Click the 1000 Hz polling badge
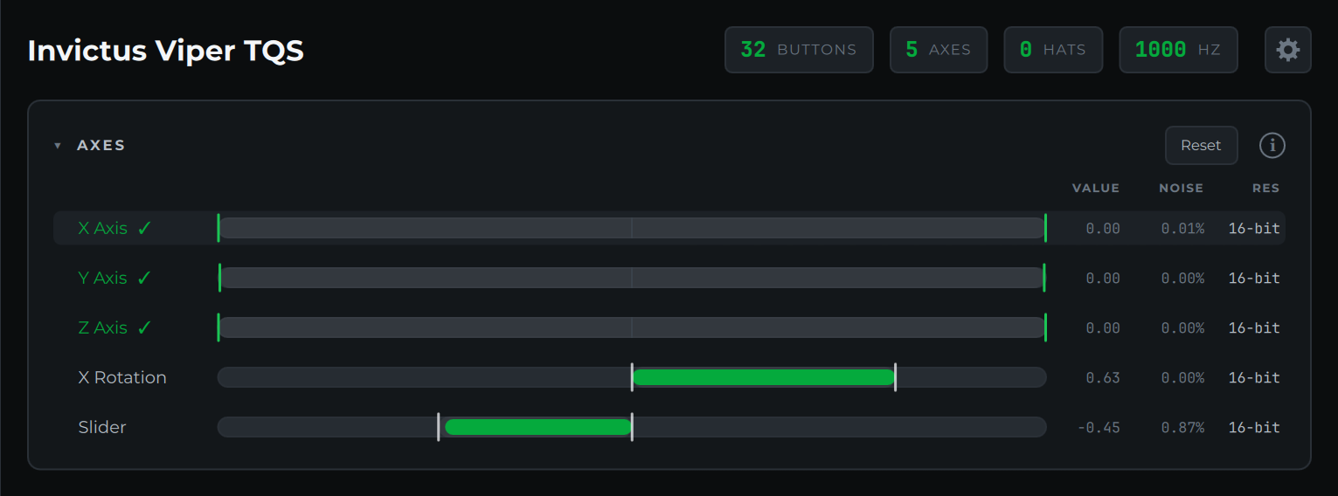This screenshot has width=1338, height=496. coord(1178,50)
